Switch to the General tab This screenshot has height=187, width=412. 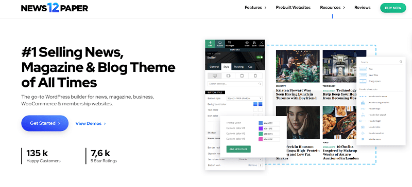coord(214,67)
